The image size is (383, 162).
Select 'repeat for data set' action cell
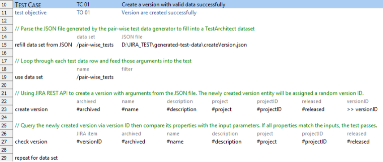tap(36, 158)
